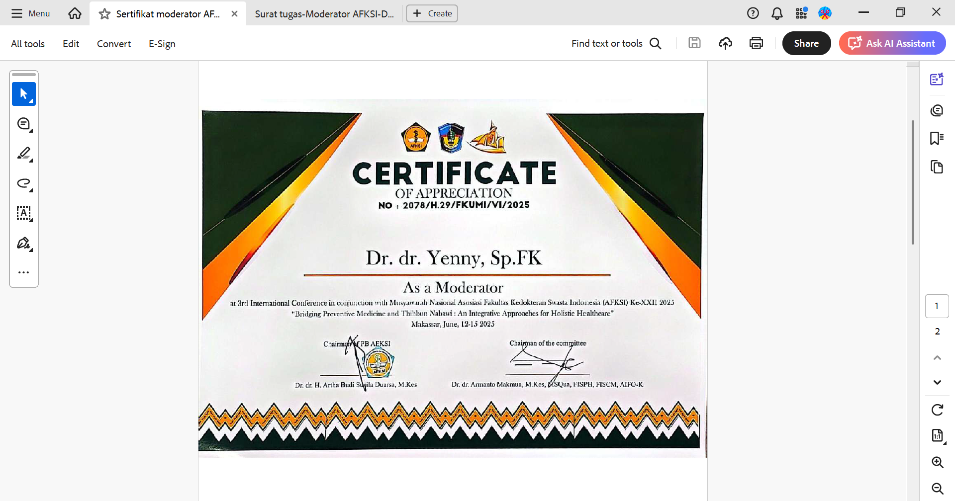Choose the Fill and sign pen tool
Screen dimensions: 955x501
pos(24,243)
